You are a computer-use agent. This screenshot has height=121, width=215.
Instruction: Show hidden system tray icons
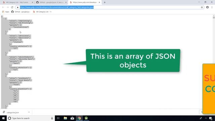pyautogui.click(x=206, y=118)
